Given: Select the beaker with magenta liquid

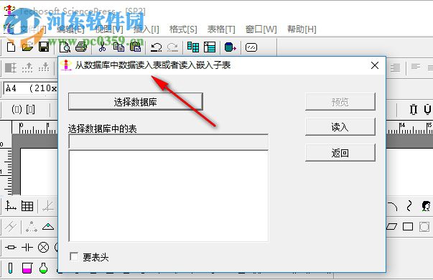Looking at the screenshot, I should pyautogui.click(x=27, y=268).
